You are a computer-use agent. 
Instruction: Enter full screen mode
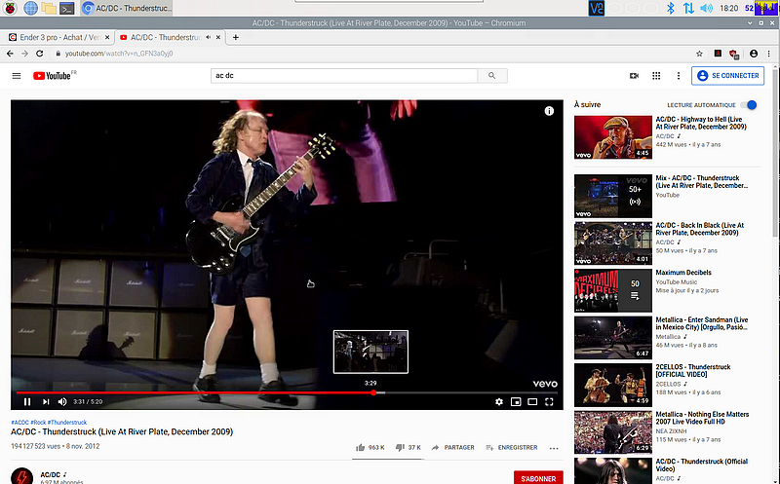pos(549,401)
